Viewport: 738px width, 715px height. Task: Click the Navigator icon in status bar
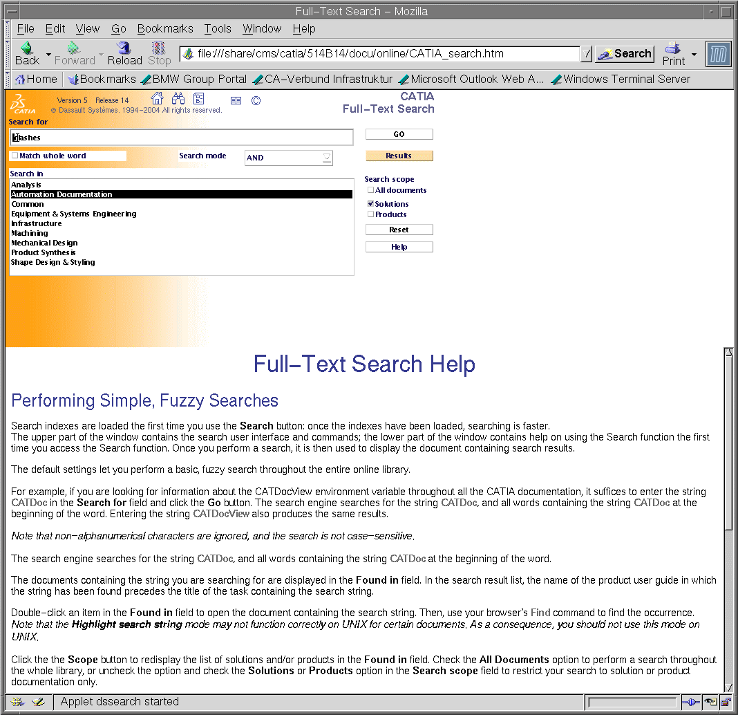(17, 703)
